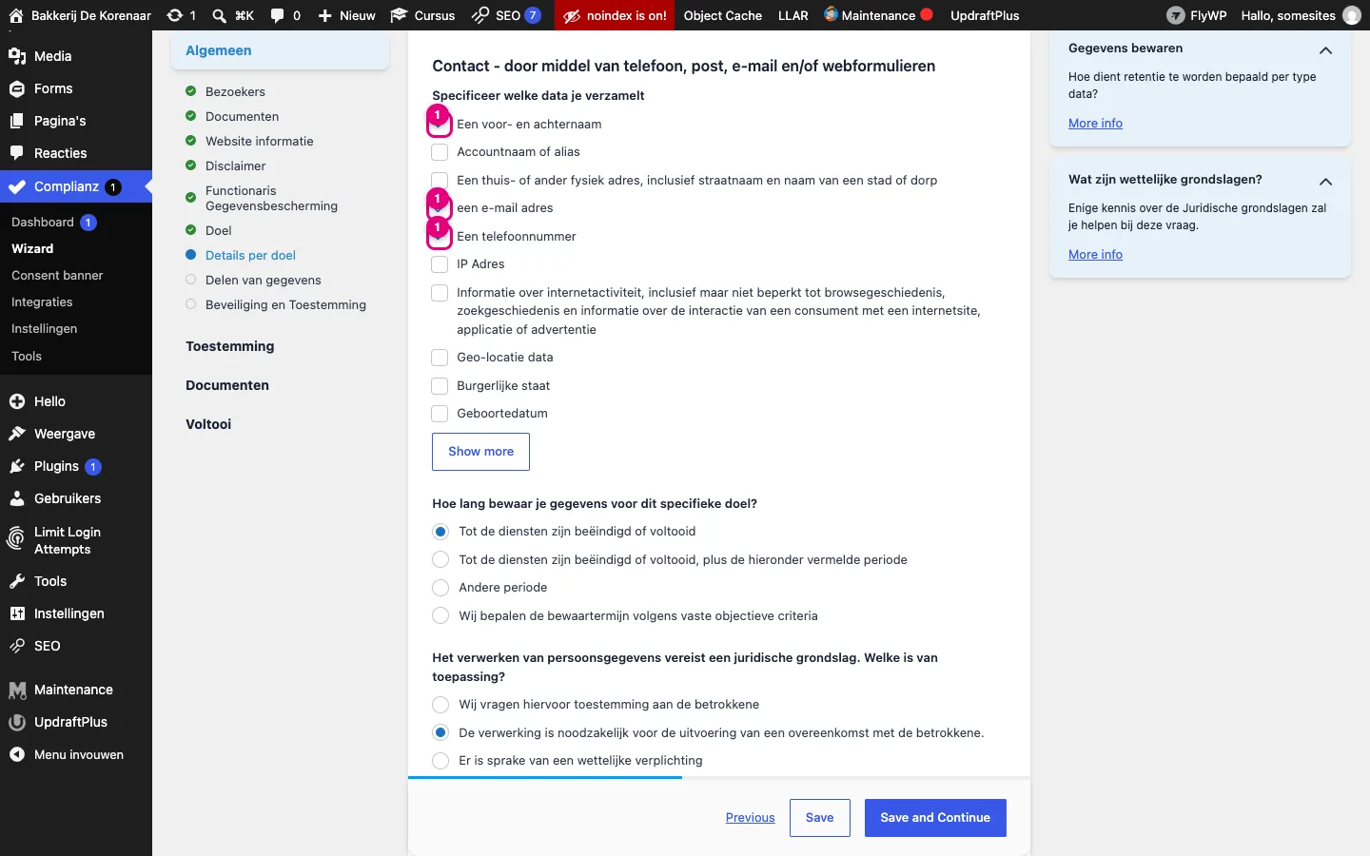Click the sidebar Tools wrench icon
1370x856 pixels.
(x=17, y=581)
